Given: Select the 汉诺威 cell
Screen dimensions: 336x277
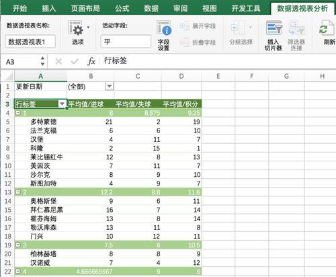Looking at the screenshot, I should click(x=40, y=263).
